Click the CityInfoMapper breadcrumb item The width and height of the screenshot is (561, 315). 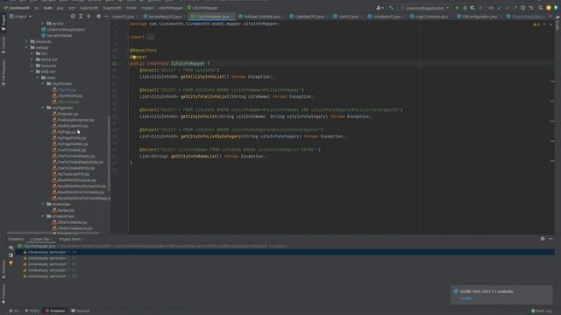click(202, 8)
